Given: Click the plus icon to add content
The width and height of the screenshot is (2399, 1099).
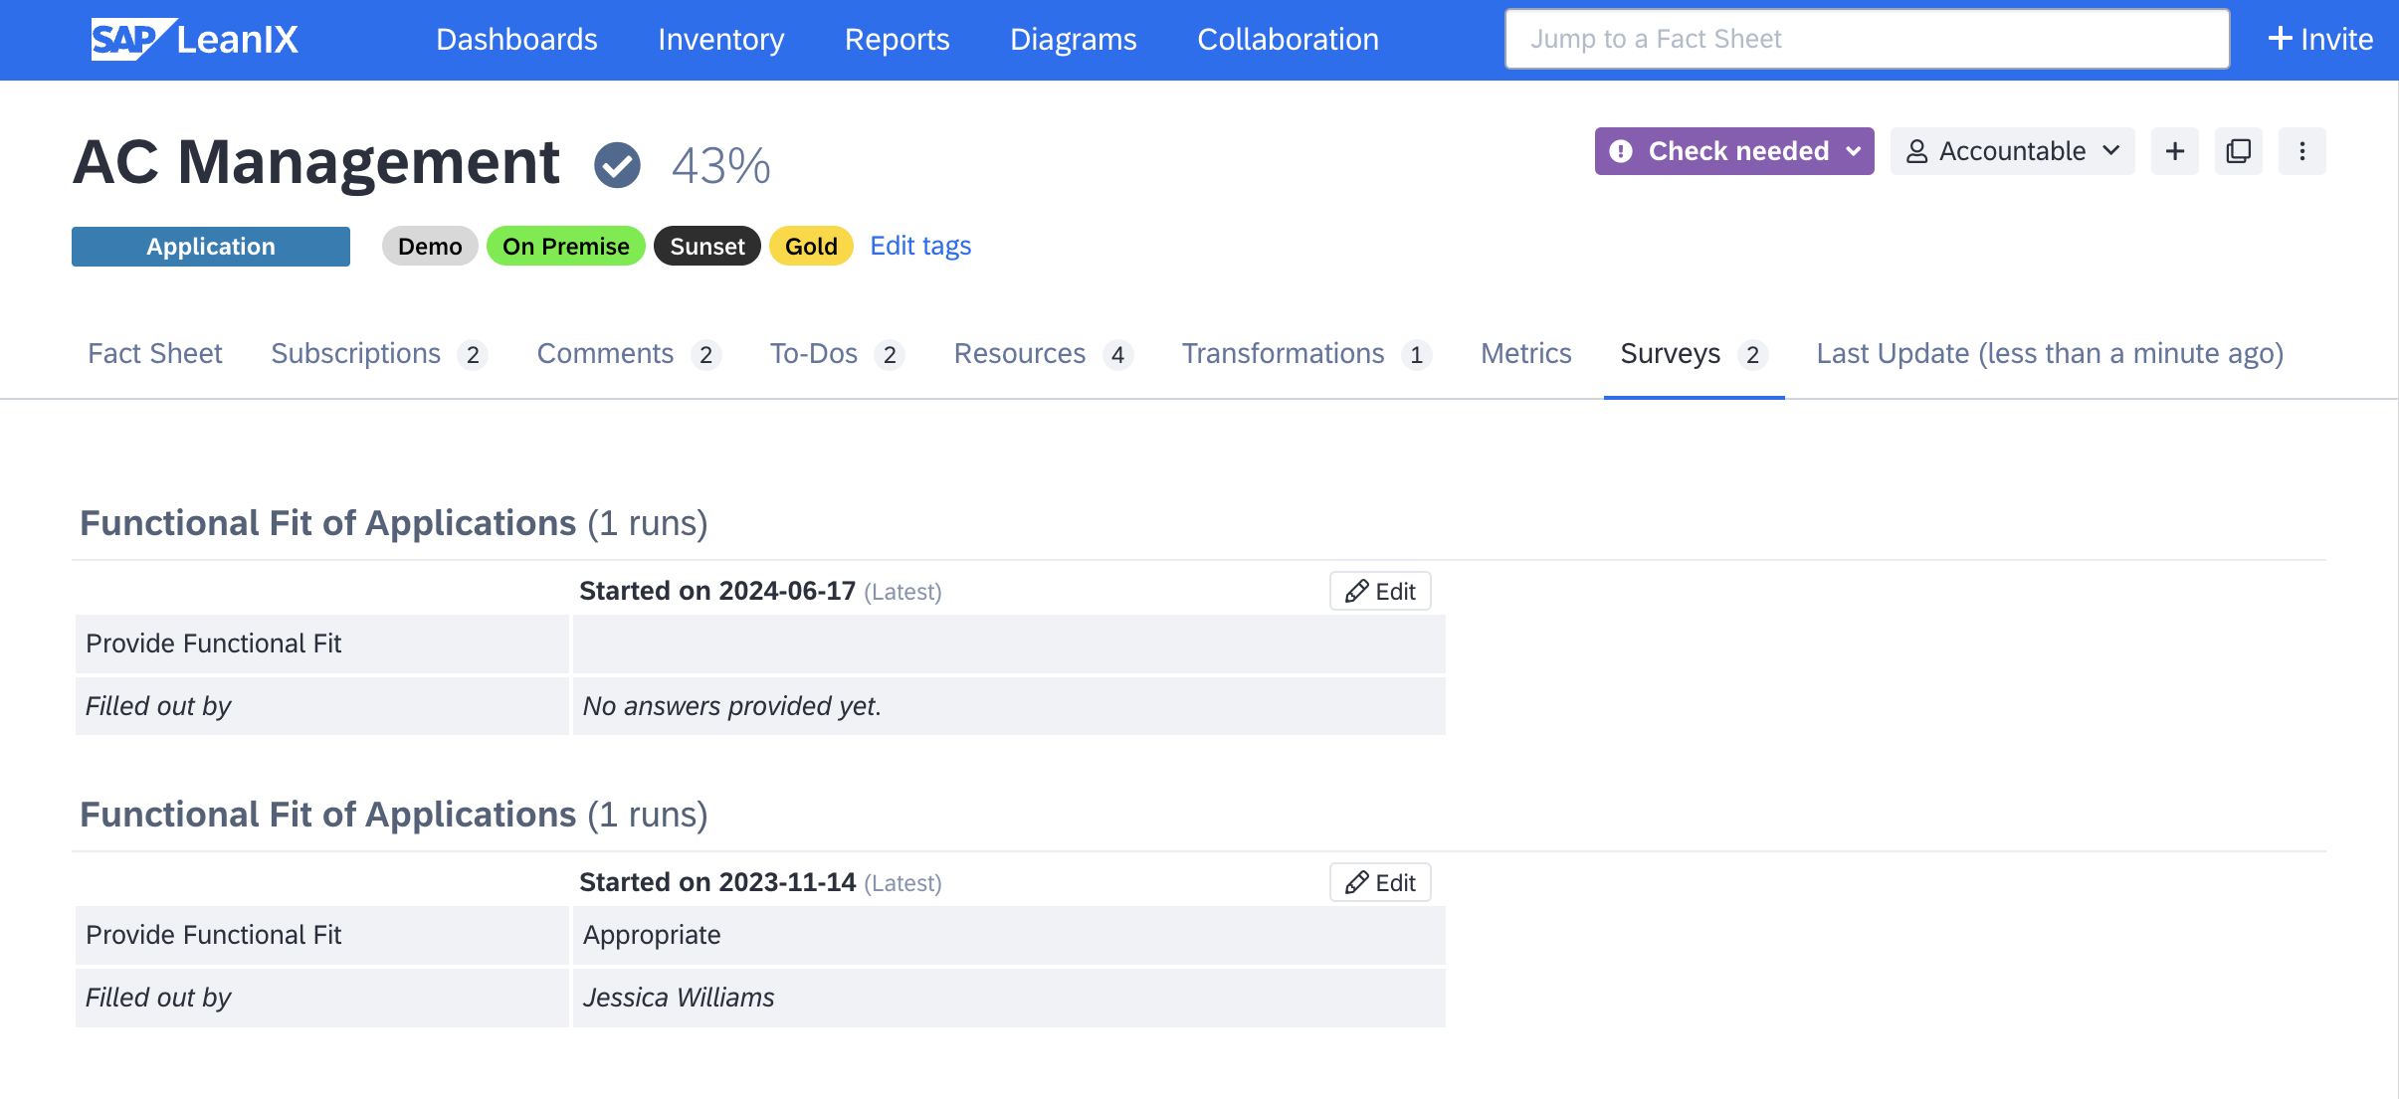Looking at the screenshot, I should tap(2176, 150).
